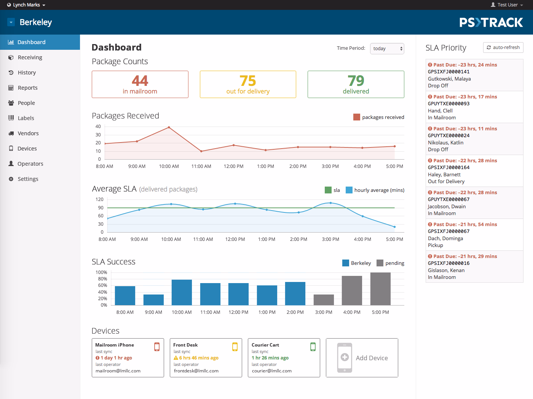533x399 pixels.
Task: Click the mailroom@lmllc.com operator text
Action: (118, 371)
